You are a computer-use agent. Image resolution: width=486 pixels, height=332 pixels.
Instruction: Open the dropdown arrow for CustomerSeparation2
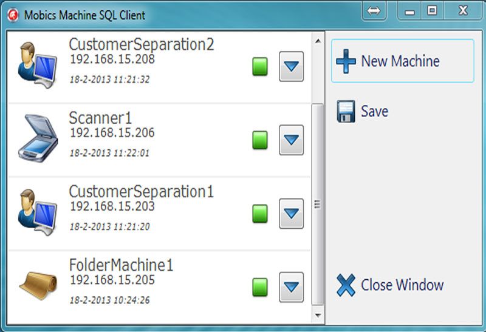292,66
